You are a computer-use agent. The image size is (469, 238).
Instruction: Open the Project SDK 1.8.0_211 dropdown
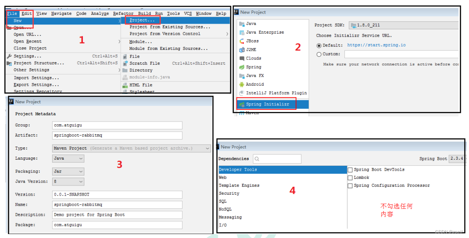(x=403, y=25)
